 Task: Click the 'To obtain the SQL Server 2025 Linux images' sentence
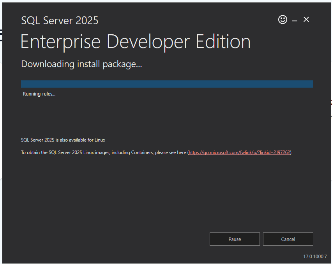point(157,152)
